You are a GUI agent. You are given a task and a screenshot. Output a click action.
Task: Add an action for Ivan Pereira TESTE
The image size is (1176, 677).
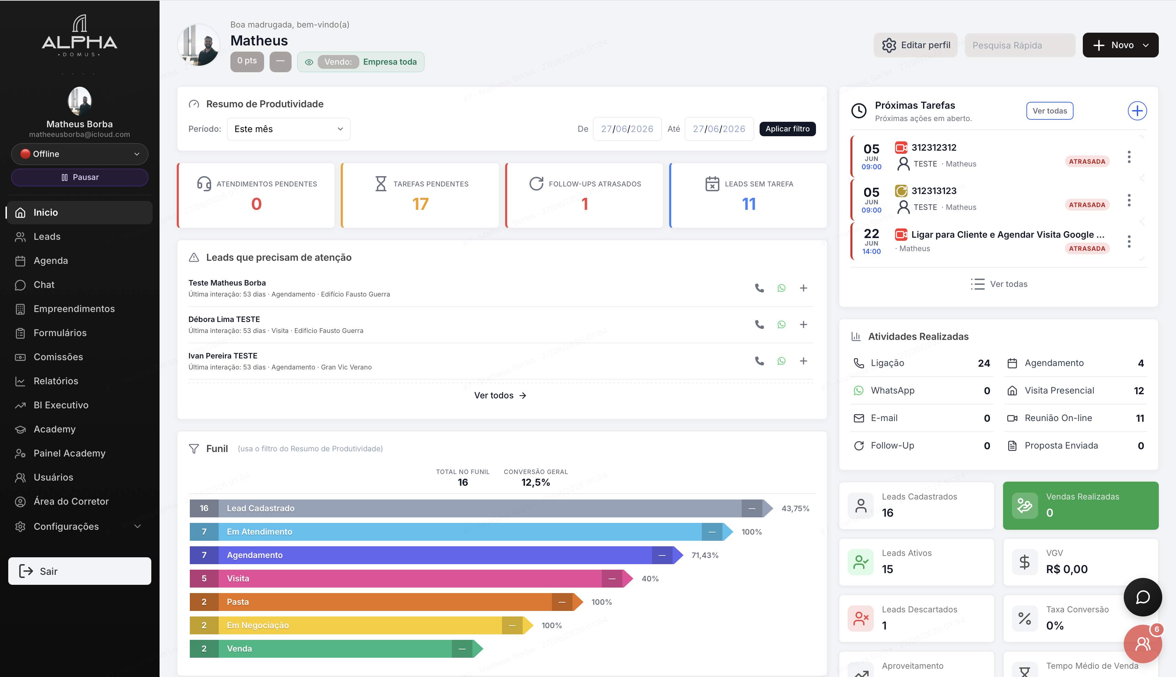pyautogui.click(x=803, y=361)
